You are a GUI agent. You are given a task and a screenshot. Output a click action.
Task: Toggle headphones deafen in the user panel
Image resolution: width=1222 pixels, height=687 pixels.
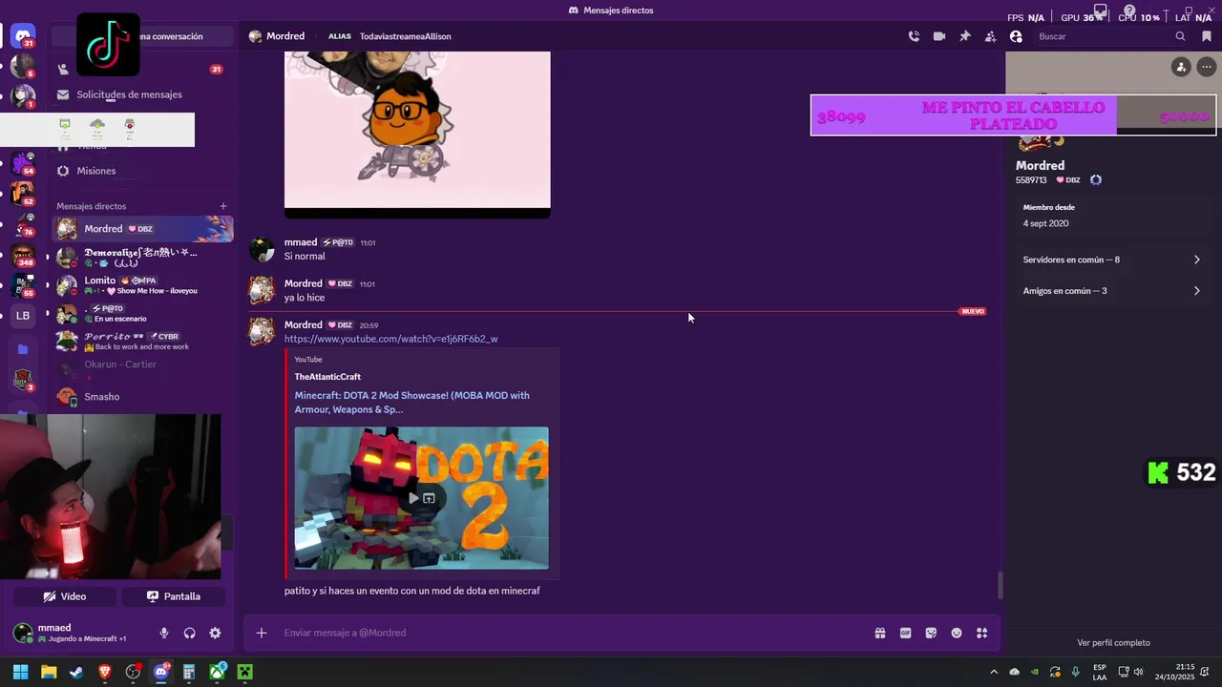pos(190,633)
